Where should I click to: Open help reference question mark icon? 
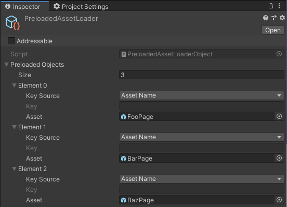[266, 18]
